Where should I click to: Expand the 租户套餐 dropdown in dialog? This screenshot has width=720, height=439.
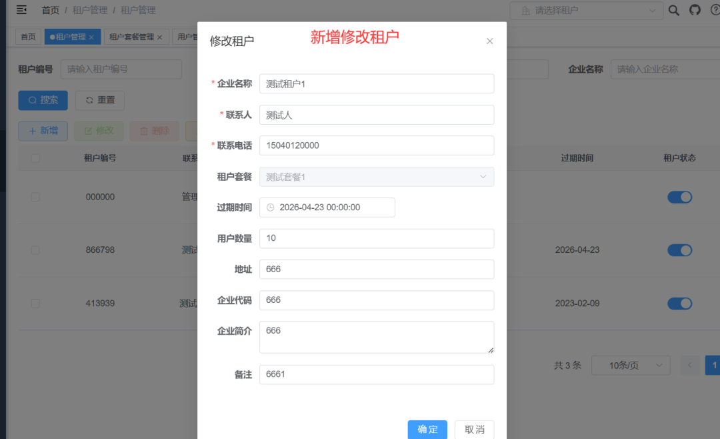point(377,177)
